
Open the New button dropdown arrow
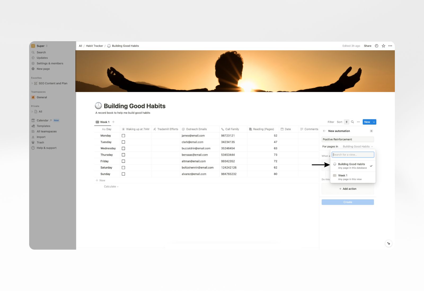[x=374, y=122]
